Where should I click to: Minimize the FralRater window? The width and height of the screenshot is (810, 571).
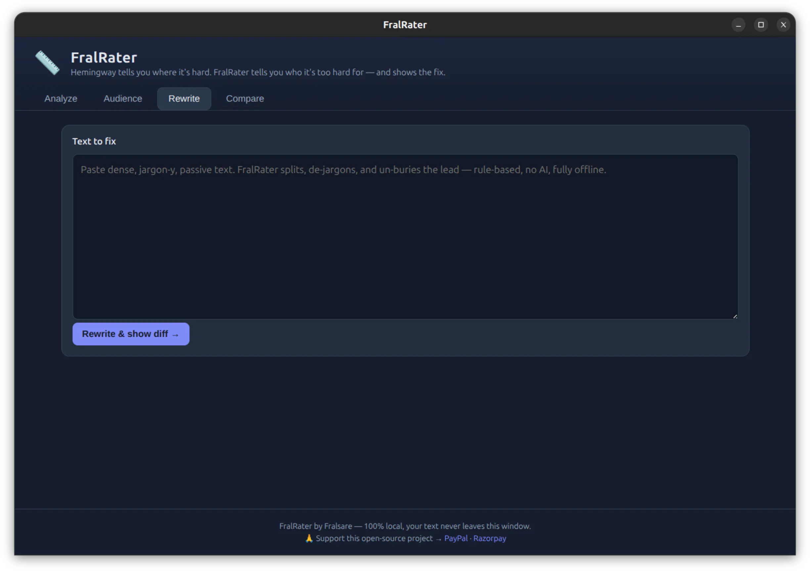coord(739,25)
